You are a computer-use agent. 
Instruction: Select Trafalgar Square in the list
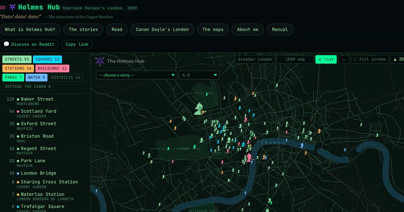pyautogui.click(x=45, y=208)
